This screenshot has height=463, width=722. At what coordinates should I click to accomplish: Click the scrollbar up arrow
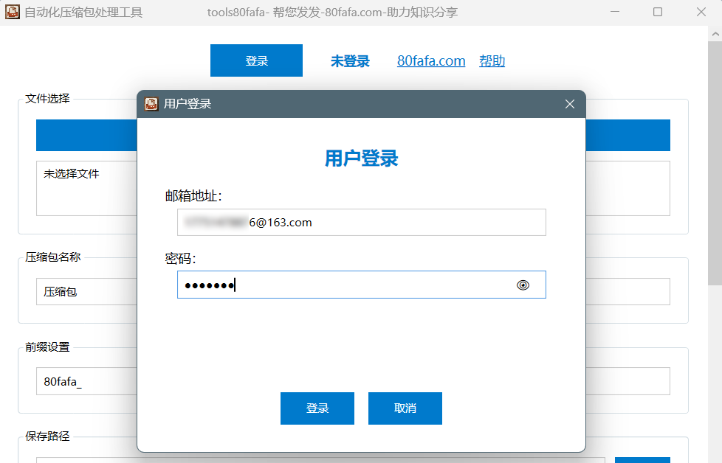click(x=715, y=34)
